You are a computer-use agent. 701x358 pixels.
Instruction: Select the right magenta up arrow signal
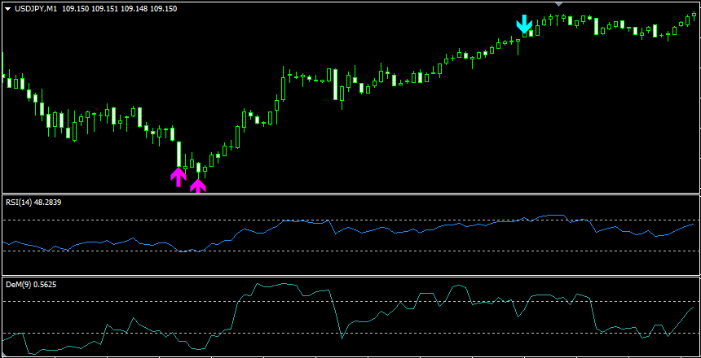[x=198, y=186]
